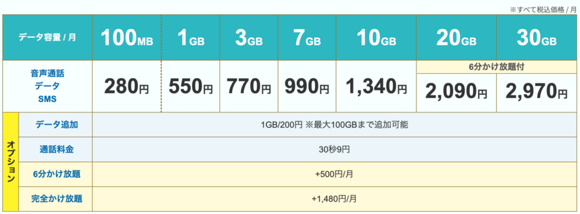Select the 10GB plan header

click(x=377, y=38)
